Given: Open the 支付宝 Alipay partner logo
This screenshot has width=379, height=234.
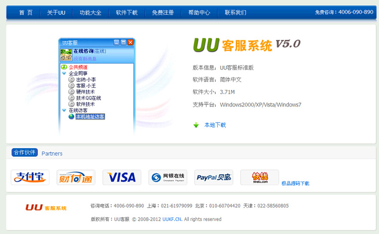Looking at the screenshot, I should click(x=30, y=178).
